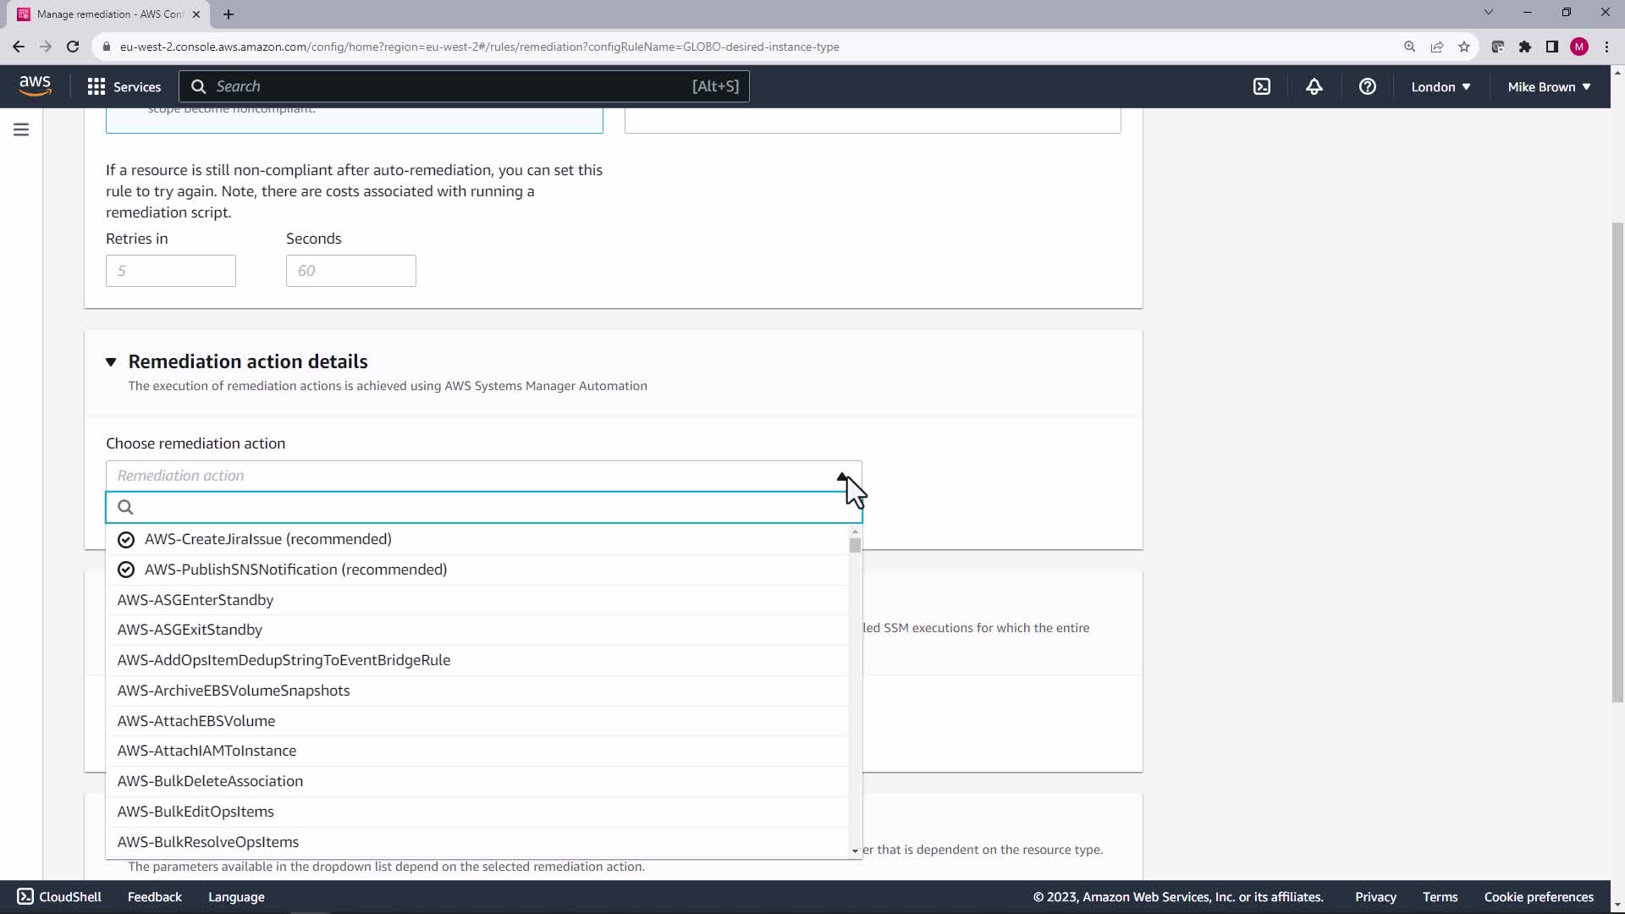Click the remediation action list scrollbar thumb

[855, 546]
